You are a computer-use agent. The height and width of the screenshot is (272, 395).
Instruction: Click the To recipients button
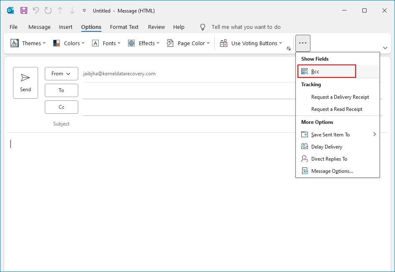coord(62,90)
